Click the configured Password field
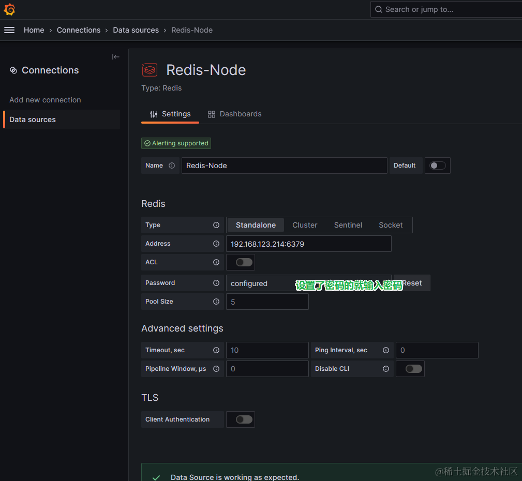Screen dimensions: 522x481 pyautogui.click(x=309, y=283)
